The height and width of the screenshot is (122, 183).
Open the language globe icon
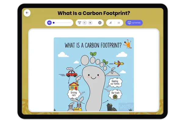(100, 23)
